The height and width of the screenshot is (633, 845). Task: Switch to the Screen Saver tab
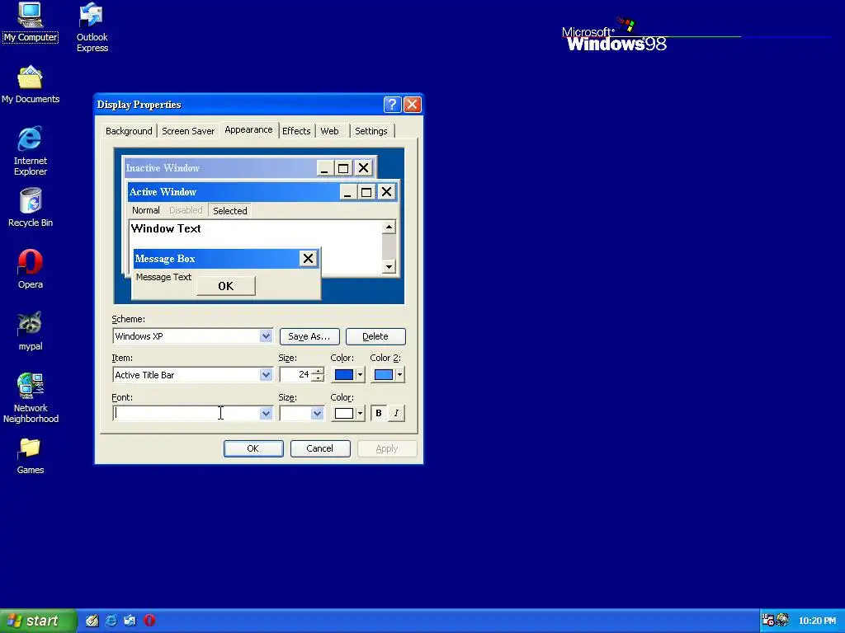[x=188, y=131]
